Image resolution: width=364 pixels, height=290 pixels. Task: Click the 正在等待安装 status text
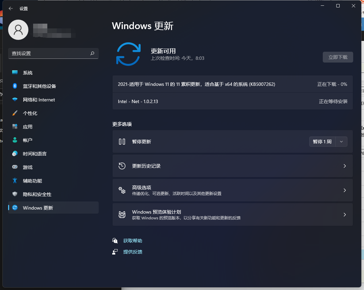pos(333,101)
